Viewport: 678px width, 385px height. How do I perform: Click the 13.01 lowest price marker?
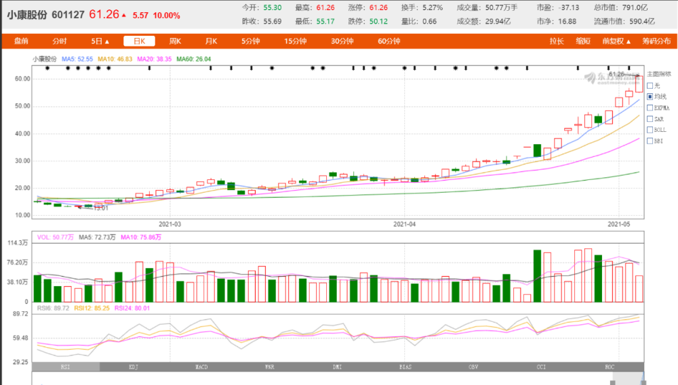101,208
